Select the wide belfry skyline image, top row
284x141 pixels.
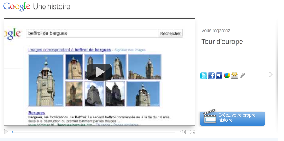[x=145, y=67]
